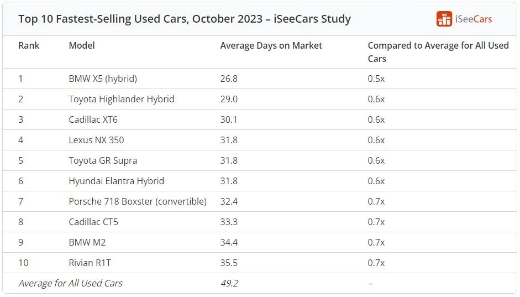Select the BMW X5 (hybrid) model cell
This screenshot has height=297, width=520.
(103, 79)
